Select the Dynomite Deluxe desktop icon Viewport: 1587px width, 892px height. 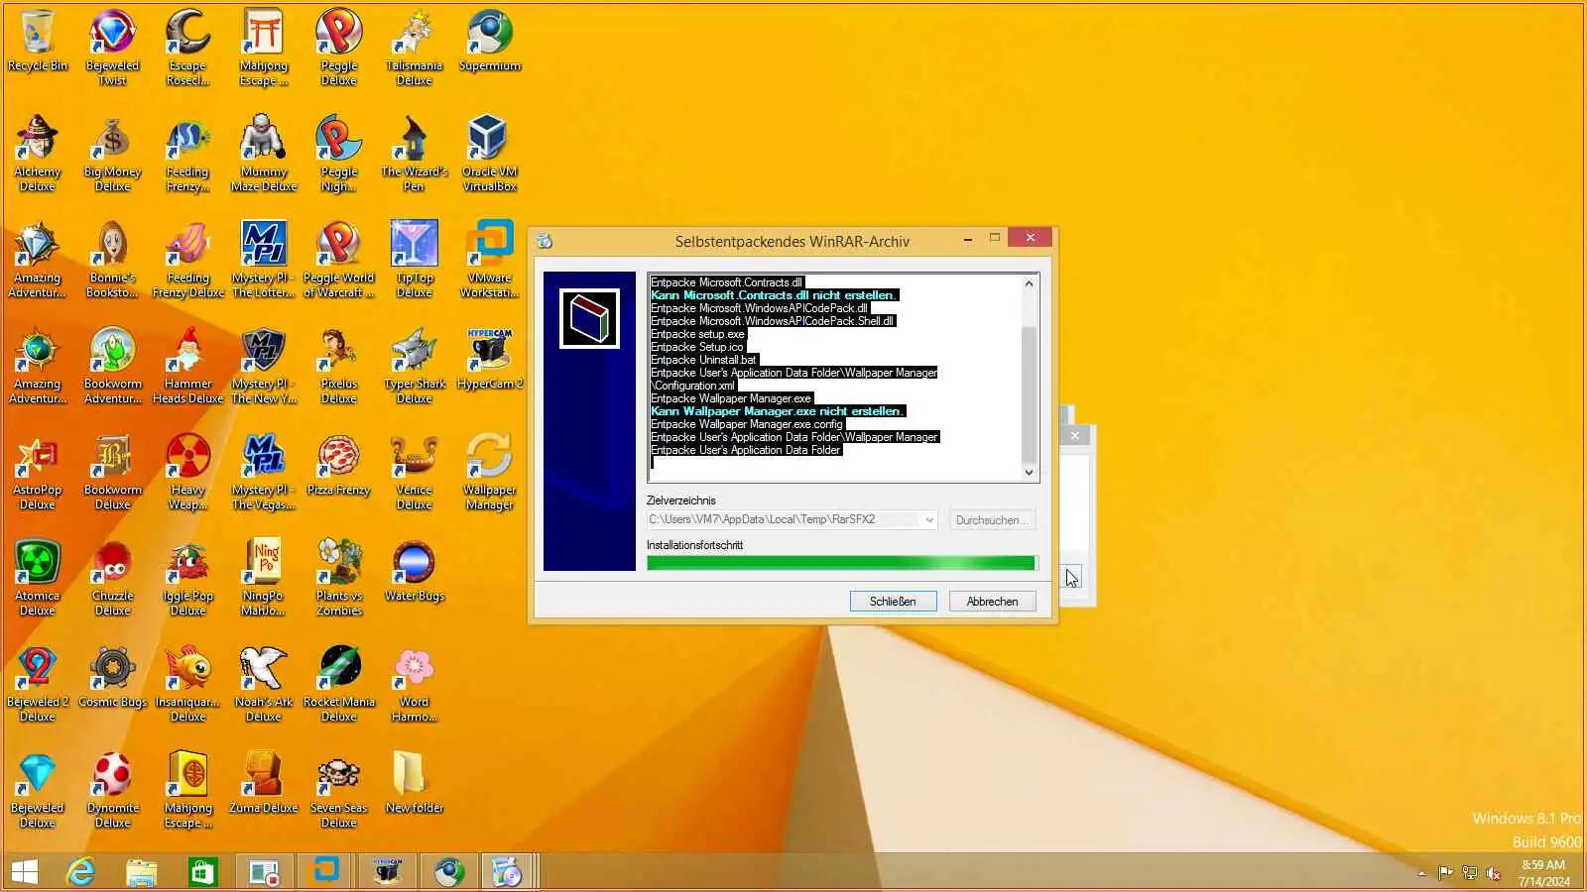pyautogui.click(x=112, y=790)
